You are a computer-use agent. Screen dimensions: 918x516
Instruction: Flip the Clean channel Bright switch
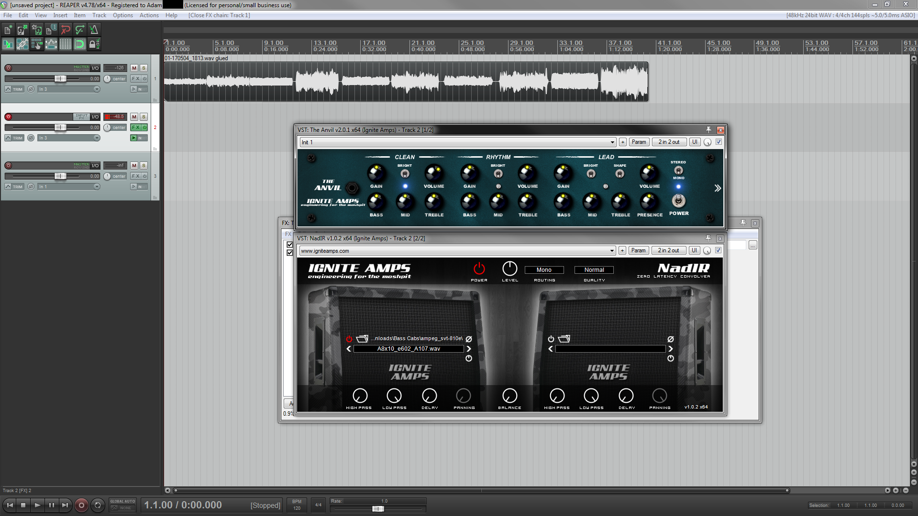click(x=405, y=173)
